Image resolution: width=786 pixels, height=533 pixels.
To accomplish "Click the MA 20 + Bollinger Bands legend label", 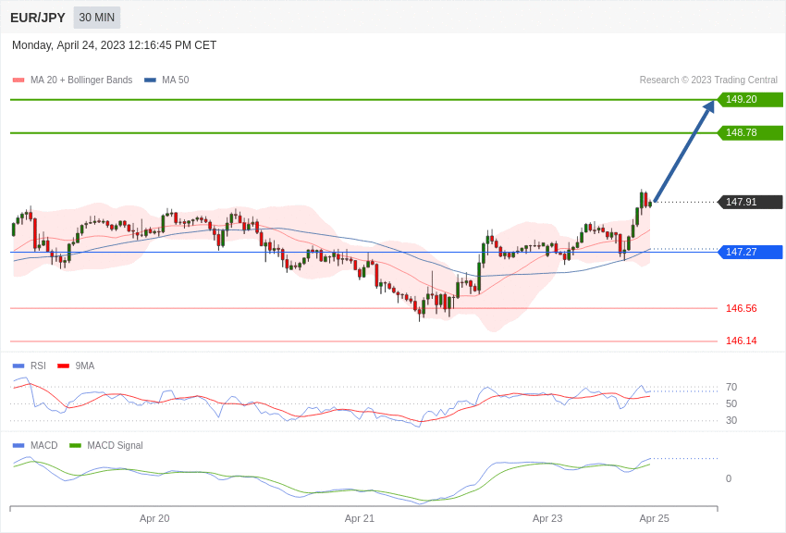I will (81, 80).
